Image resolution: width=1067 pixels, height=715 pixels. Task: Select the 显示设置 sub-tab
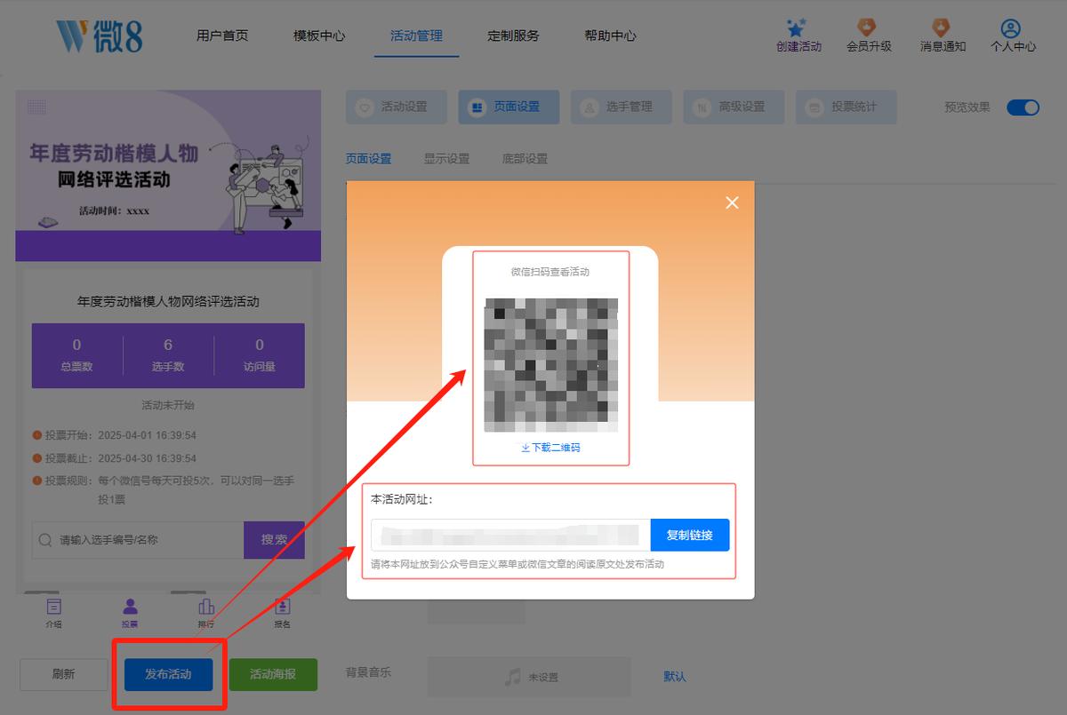pos(446,158)
